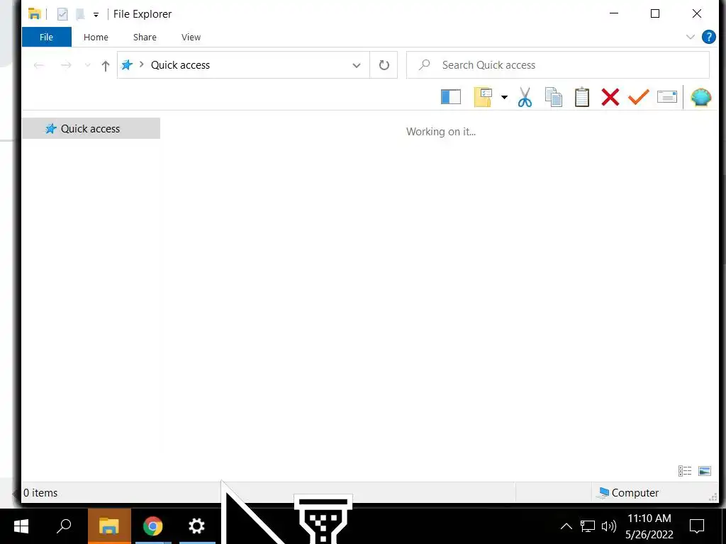Toggle the navigation pane toolbar icon
The width and height of the screenshot is (726, 544).
(x=450, y=97)
